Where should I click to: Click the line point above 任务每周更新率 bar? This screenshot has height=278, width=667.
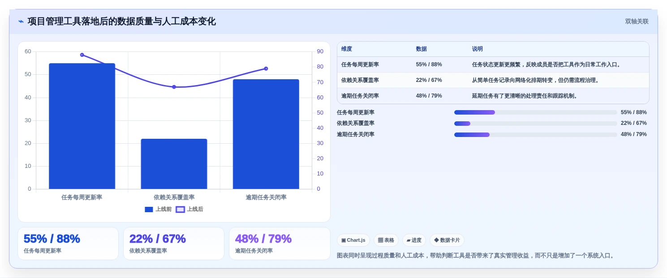[82, 55]
